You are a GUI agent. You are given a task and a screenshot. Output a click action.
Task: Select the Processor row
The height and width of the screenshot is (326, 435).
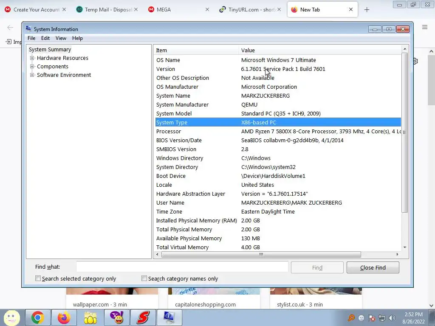[278, 132]
